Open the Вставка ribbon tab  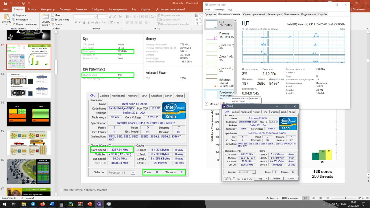pos(32,9)
